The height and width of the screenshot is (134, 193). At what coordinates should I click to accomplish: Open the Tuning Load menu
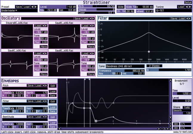tap(181, 7)
